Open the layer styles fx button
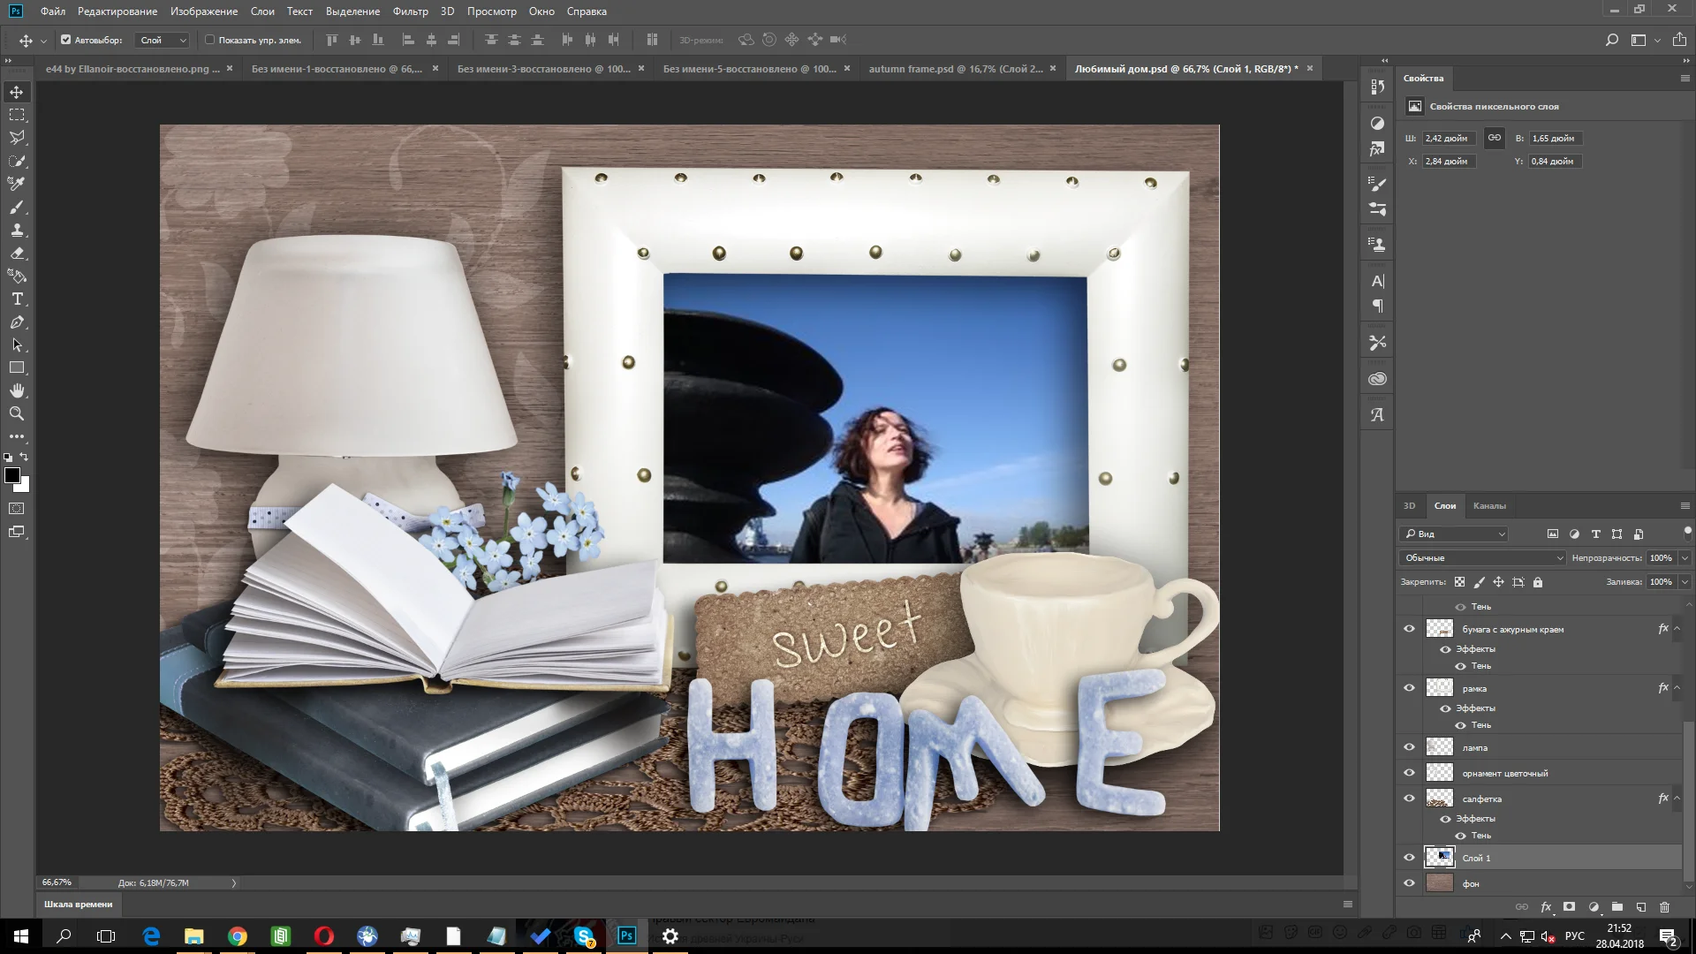This screenshot has height=954, width=1696. click(1546, 907)
